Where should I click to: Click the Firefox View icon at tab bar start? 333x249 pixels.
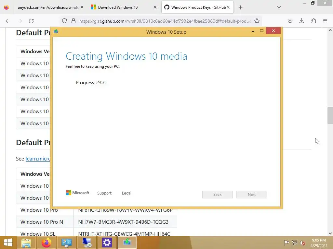pos(7,7)
